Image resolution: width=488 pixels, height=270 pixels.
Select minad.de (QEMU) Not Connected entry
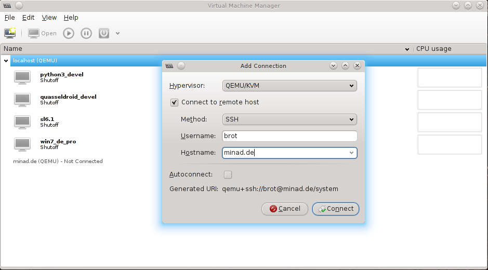pos(58,161)
